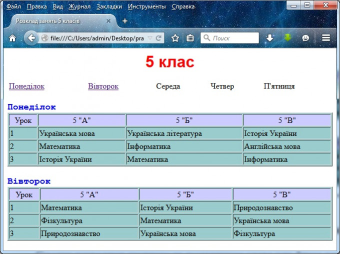
Task: Click Фізкультура in Вівторок 5 "В" column
Action: tap(282, 233)
